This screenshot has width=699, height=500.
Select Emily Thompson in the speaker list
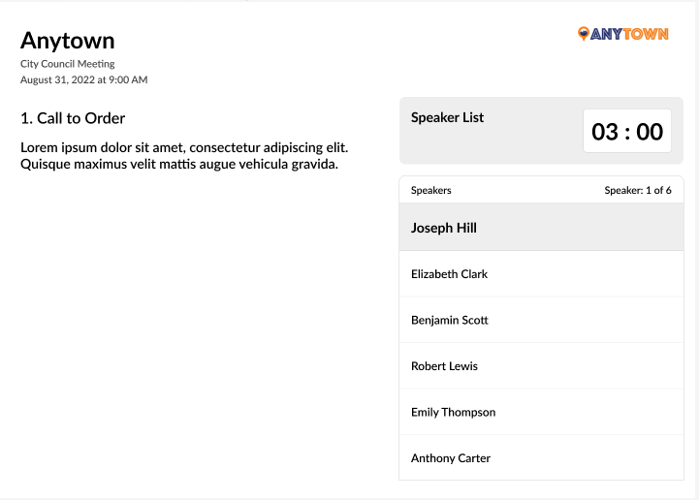point(453,412)
